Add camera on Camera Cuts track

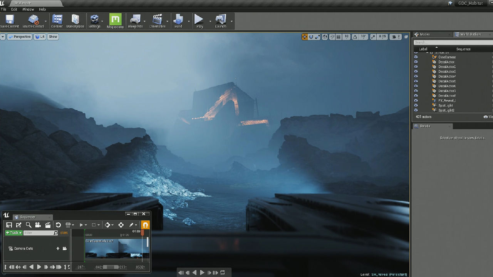(64, 249)
